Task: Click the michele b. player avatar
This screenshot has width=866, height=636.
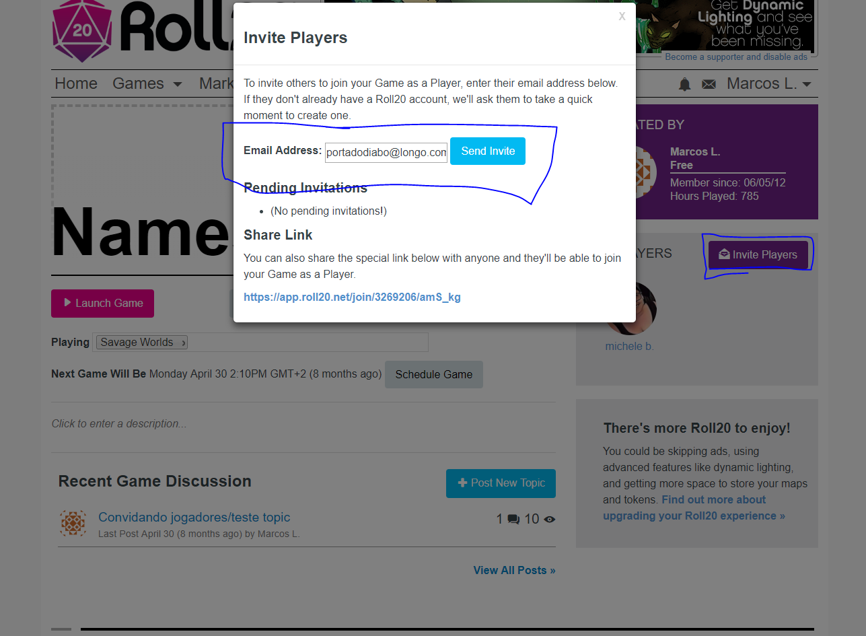Action: click(x=631, y=308)
